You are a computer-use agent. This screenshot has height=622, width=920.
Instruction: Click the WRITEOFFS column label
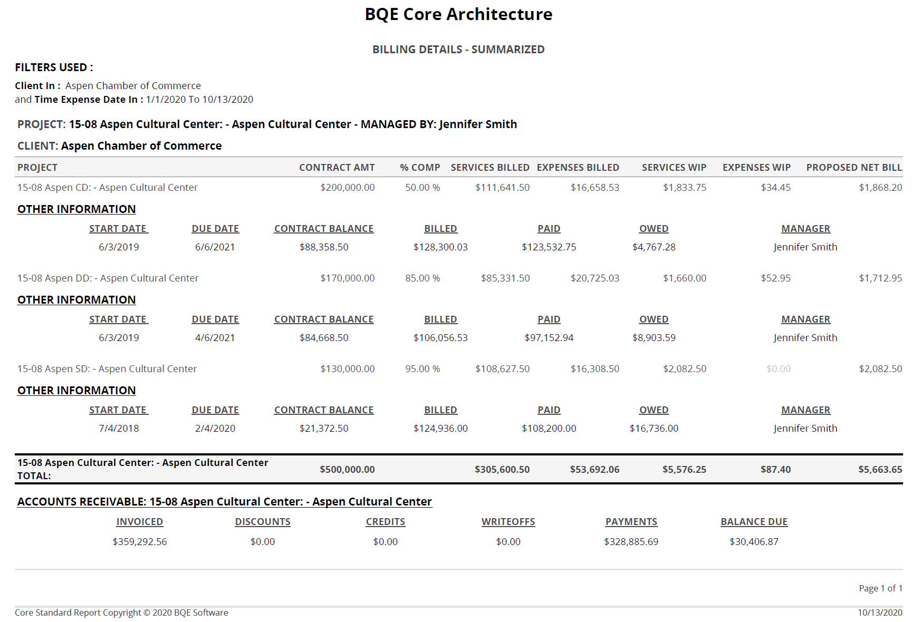point(508,522)
